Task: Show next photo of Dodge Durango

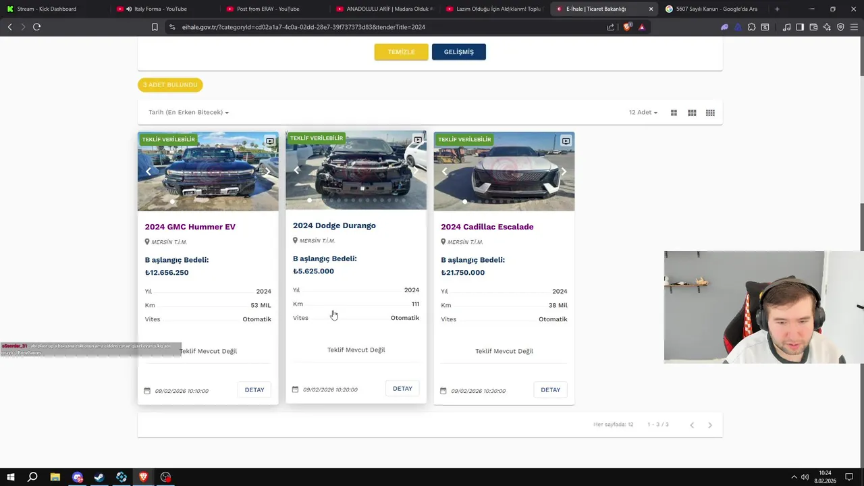Action: click(x=415, y=170)
